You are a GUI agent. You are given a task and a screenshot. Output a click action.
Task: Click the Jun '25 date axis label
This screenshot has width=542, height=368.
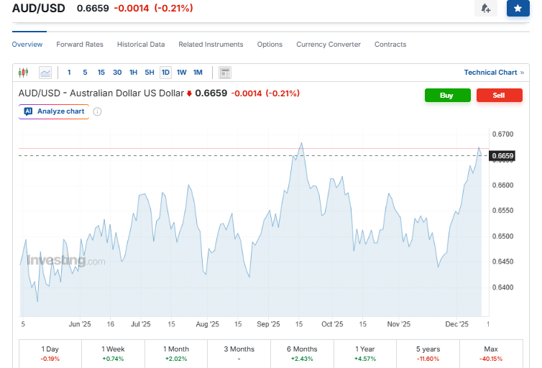point(80,324)
